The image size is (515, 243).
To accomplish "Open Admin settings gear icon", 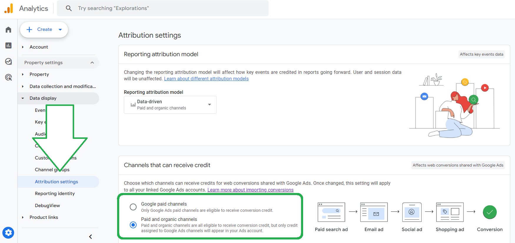I will (x=8, y=233).
